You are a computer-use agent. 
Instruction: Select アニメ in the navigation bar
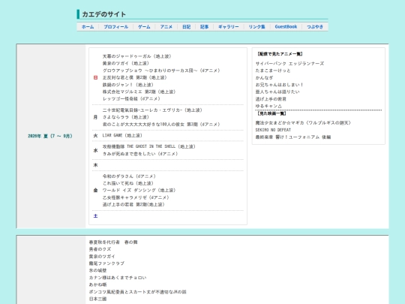click(166, 26)
